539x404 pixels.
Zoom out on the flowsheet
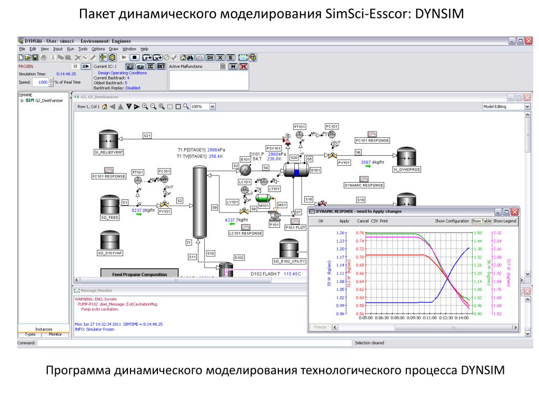click(153, 106)
